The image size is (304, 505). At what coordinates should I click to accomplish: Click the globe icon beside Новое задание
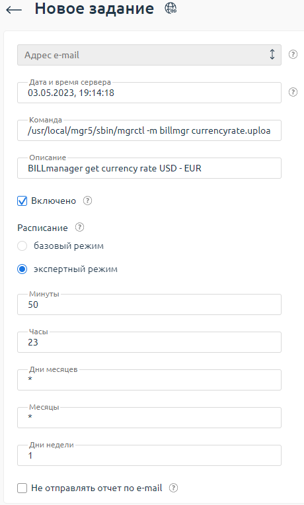171,8
